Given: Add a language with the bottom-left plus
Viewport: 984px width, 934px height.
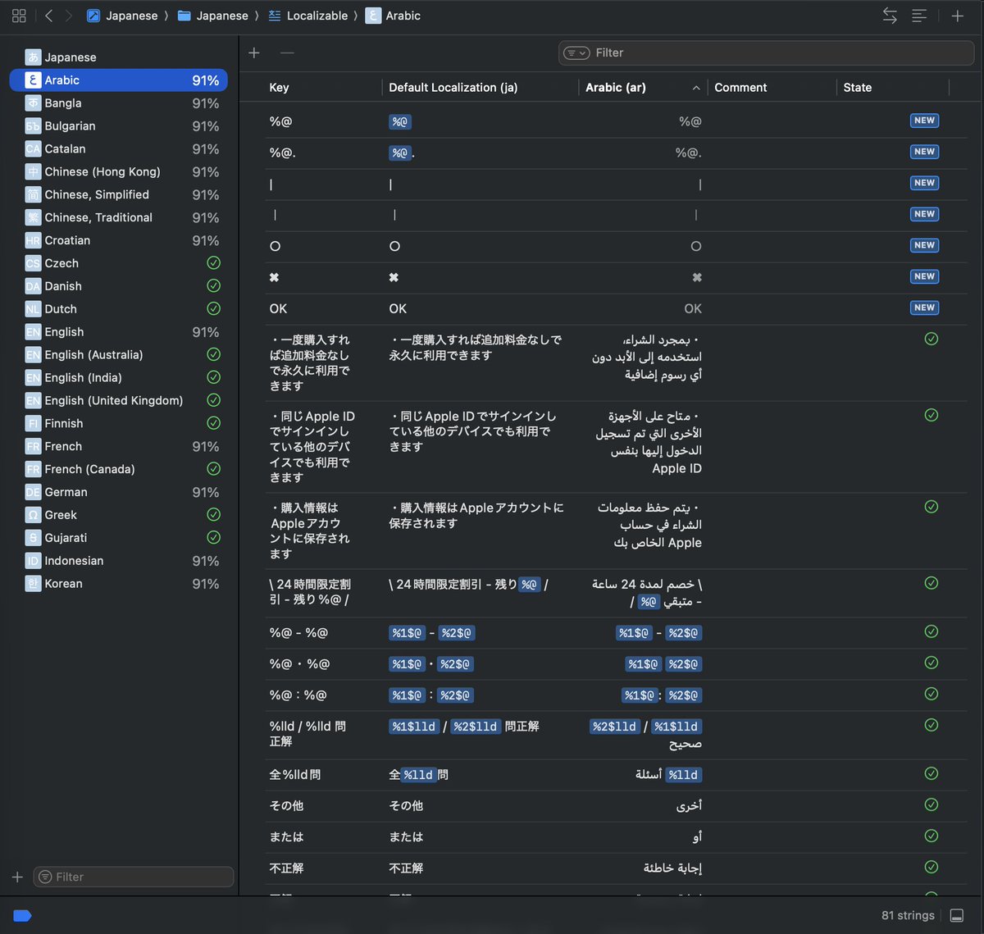Looking at the screenshot, I should 17,877.
